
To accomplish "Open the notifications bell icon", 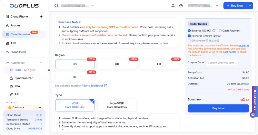I will 173,6.
